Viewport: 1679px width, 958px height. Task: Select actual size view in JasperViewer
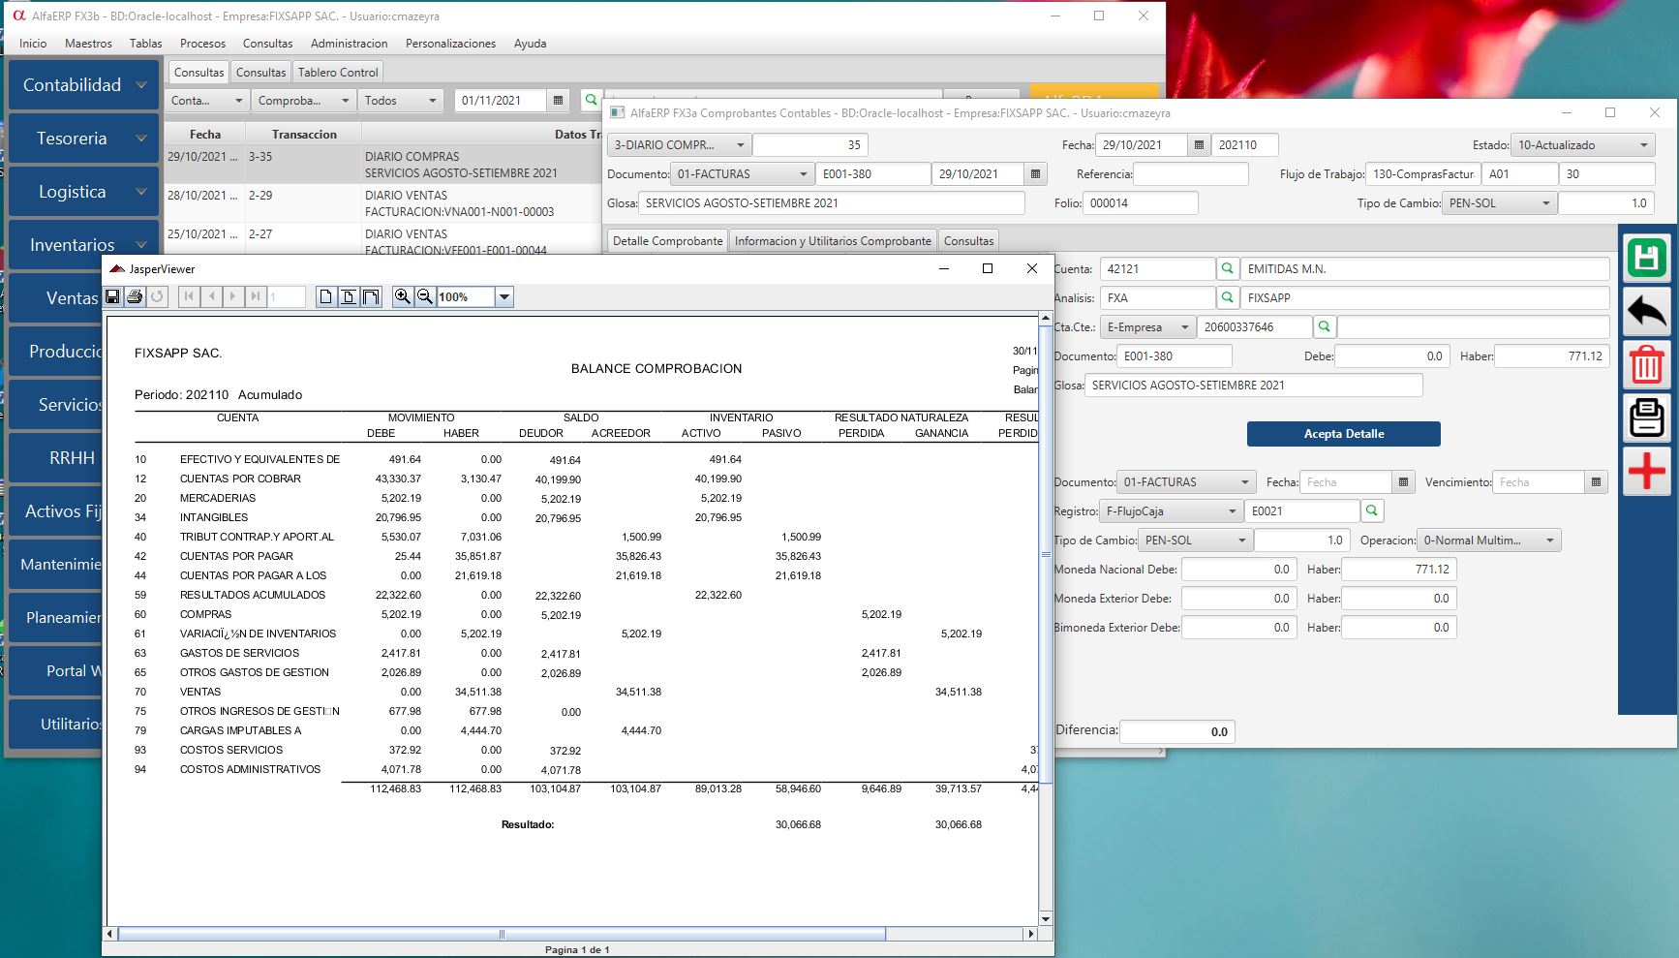tap(326, 296)
